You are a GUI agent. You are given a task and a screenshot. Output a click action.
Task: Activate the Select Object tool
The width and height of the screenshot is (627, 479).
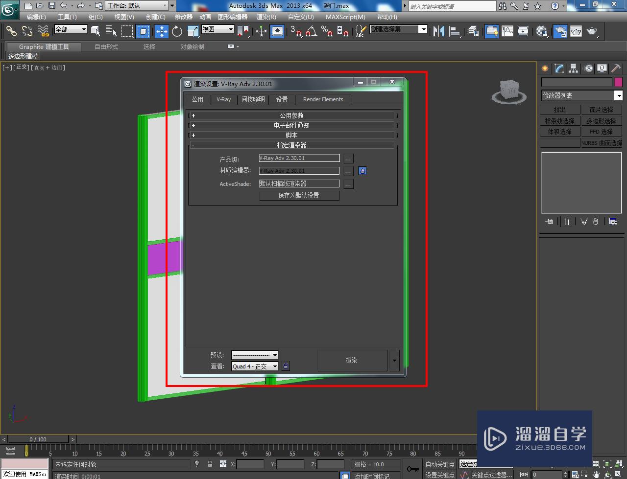pyautogui.click(x=96, y=31)
